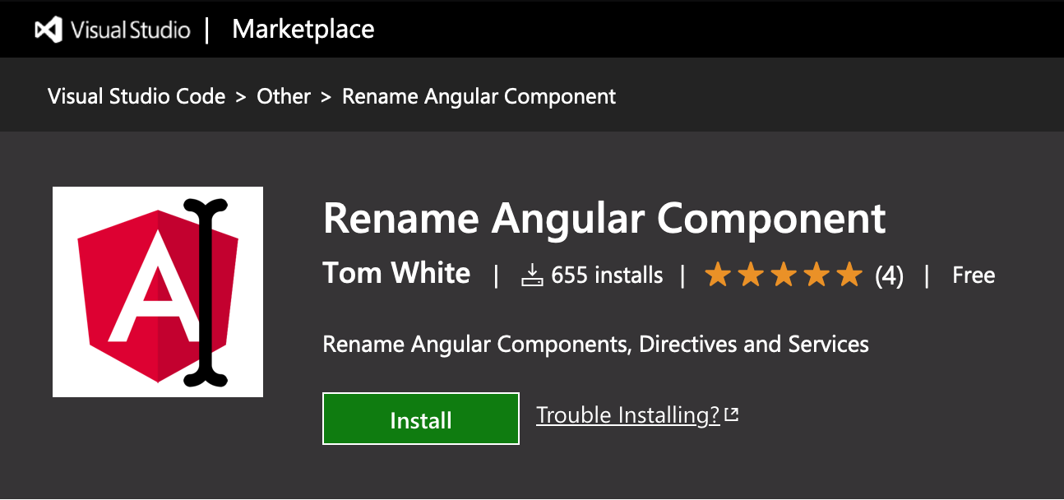Viewport: 1064px width, 500px height.
Task: Open the external link icon after Trouble Installing
Action: pos(733,414)
